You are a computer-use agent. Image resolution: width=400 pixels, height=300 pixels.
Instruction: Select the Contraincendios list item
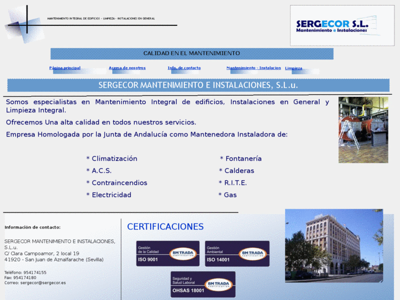[117, 183]
